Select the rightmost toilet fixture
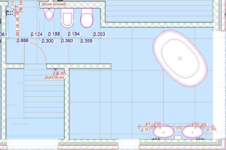Screen dimensions: 226x150 point(87,18)
